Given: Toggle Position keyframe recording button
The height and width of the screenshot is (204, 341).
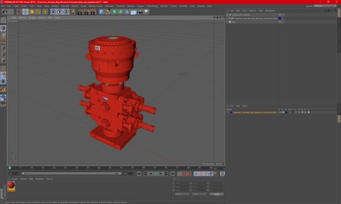Looking at the screenshot, I should [x=196, y=174].
